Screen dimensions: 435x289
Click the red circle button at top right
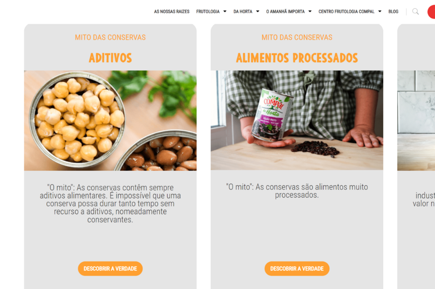point(431,12)
